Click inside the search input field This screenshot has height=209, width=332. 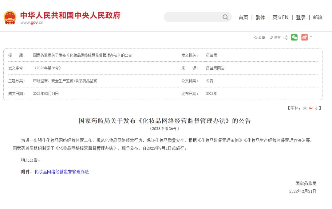tap(194, 17)
